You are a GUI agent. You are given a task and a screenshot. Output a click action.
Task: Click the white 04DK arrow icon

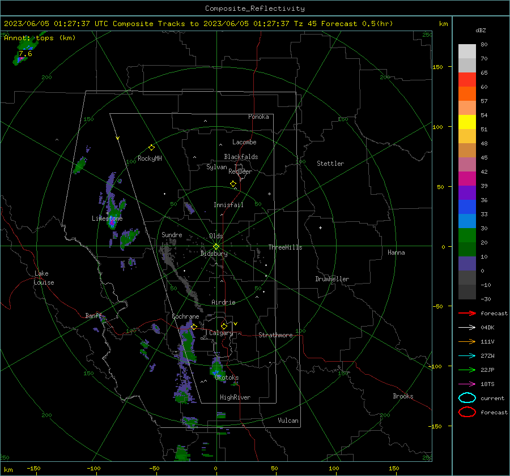pyautogui.click(x=467, y=328)
